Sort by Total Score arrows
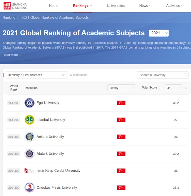This screenshot has height=196, width=191. tap(160, 88)
